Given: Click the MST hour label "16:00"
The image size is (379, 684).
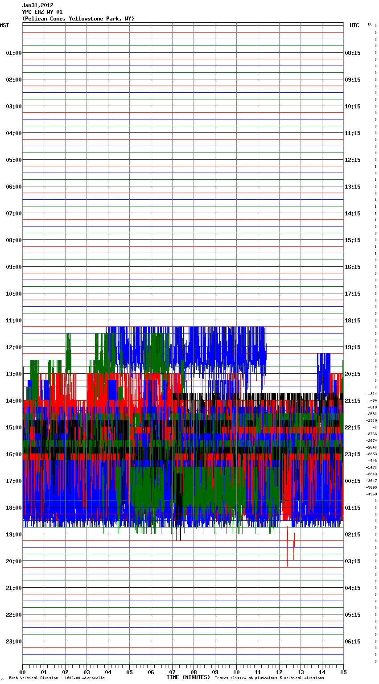Looking at the screenshot, I should click(x=14, y=454).
